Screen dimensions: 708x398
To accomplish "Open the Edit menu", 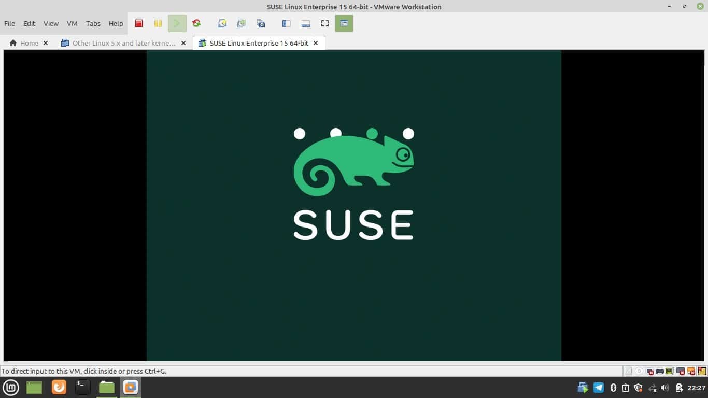I will point(29,23).
